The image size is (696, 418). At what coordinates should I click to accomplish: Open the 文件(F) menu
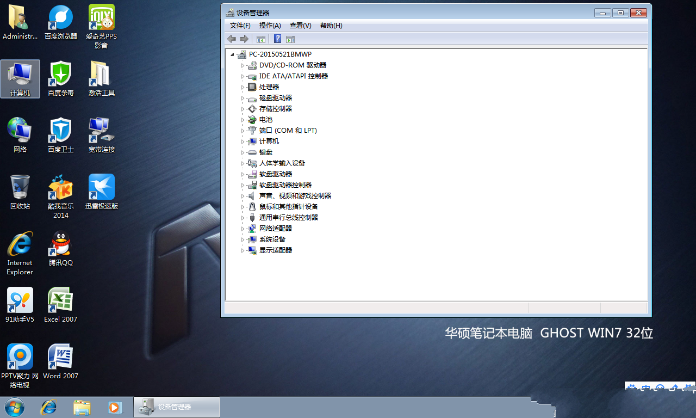click(x=240, y=26)
